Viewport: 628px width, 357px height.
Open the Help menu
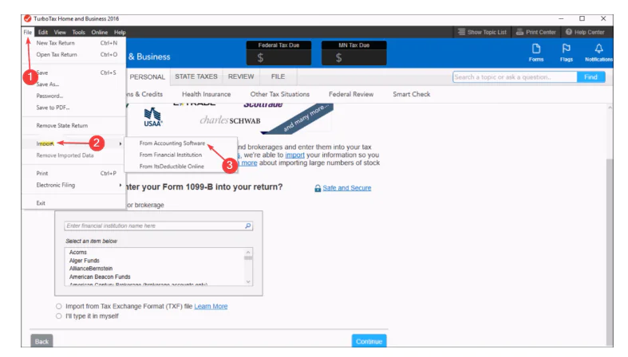coord(120,32)
